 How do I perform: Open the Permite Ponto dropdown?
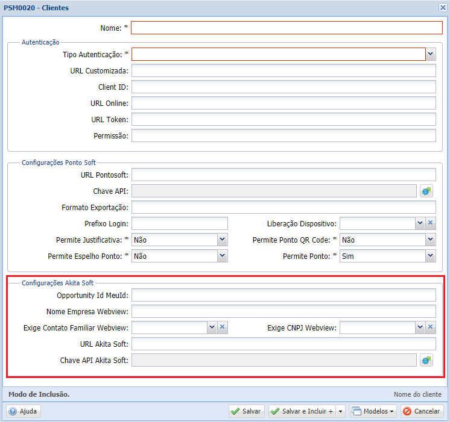[431, 256]
